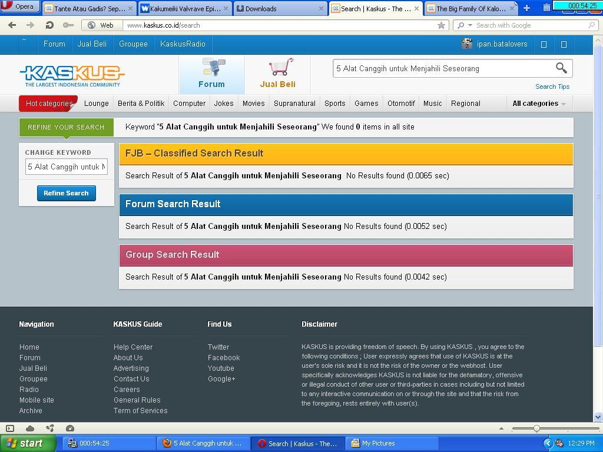Click the globe Web icon in the address bar

tap(91, 25)
